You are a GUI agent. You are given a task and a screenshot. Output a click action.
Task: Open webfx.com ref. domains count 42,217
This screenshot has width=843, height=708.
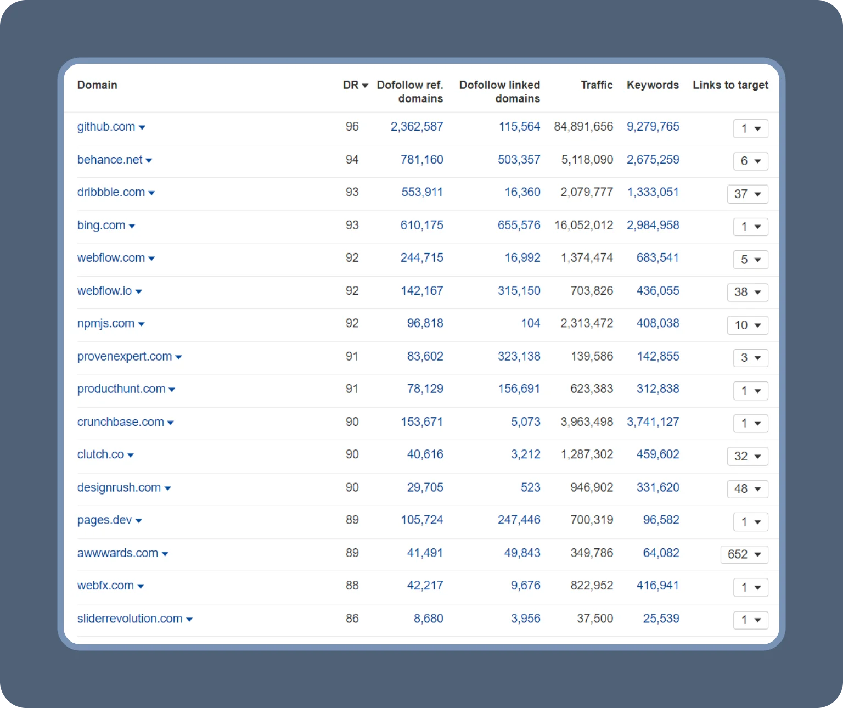tap(425, 586)
